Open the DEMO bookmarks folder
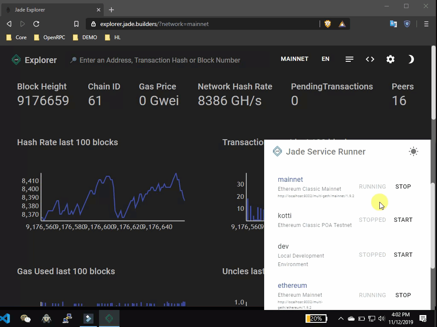437x327 pixels. (x=85, y=37)
